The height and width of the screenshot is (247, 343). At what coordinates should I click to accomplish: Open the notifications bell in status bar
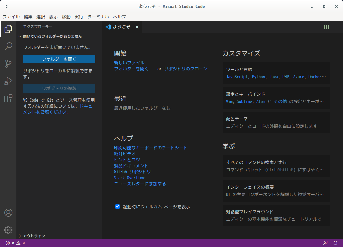[335, 243]
